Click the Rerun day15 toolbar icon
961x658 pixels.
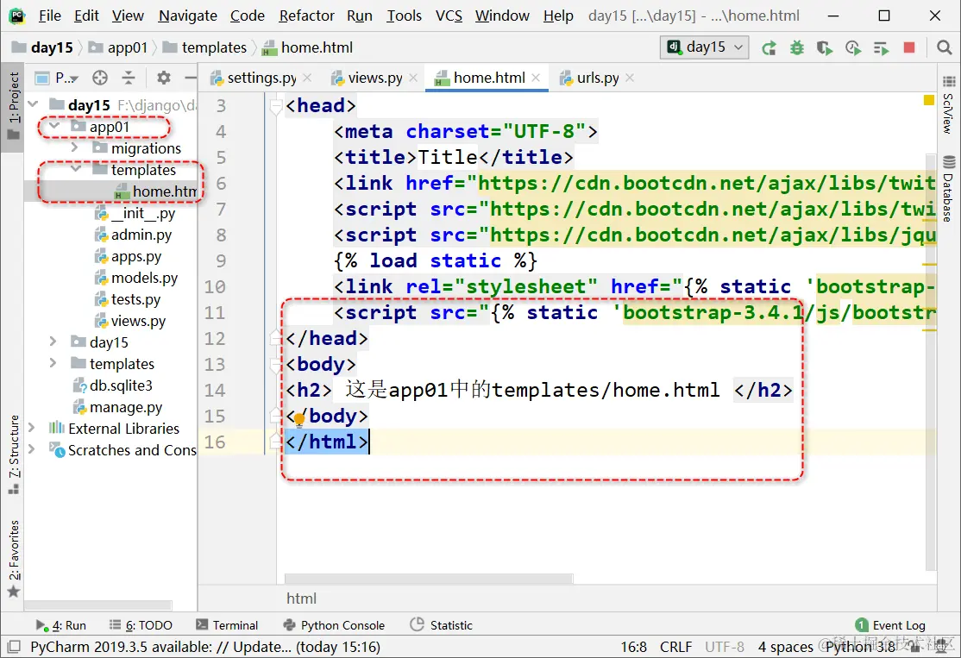click(x=769, y=47)
